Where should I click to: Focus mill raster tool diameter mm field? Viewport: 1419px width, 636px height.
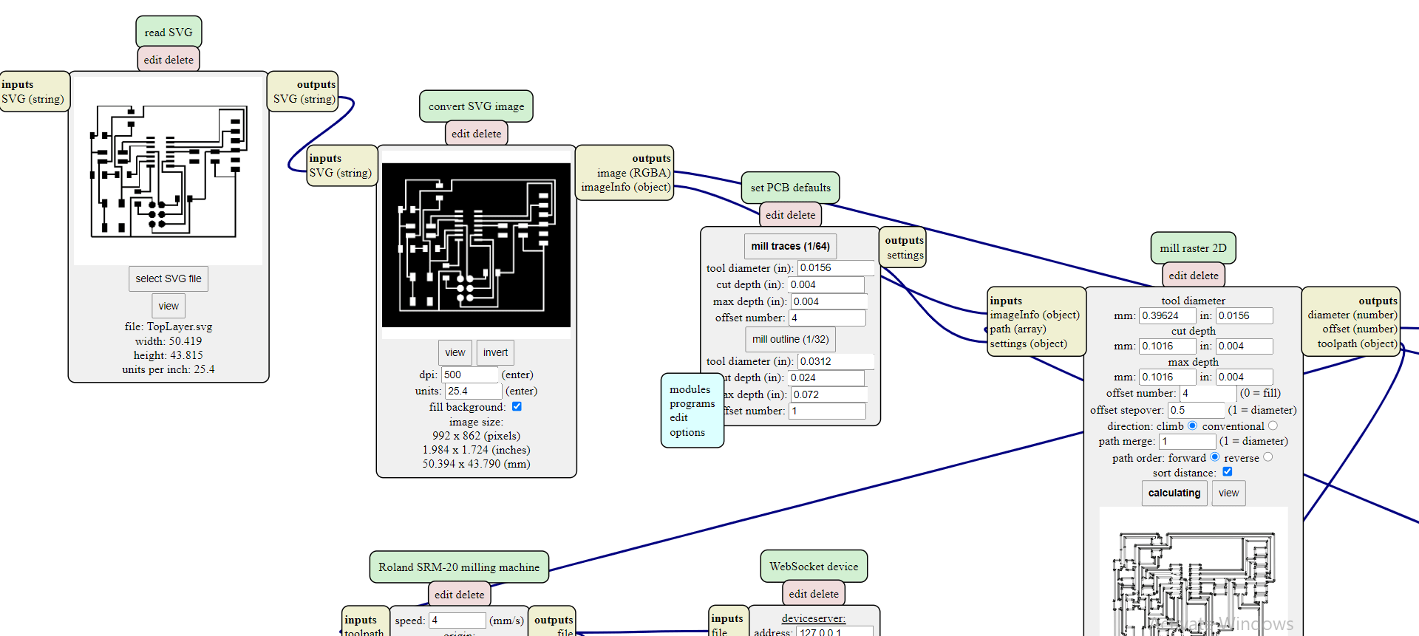1167,315
